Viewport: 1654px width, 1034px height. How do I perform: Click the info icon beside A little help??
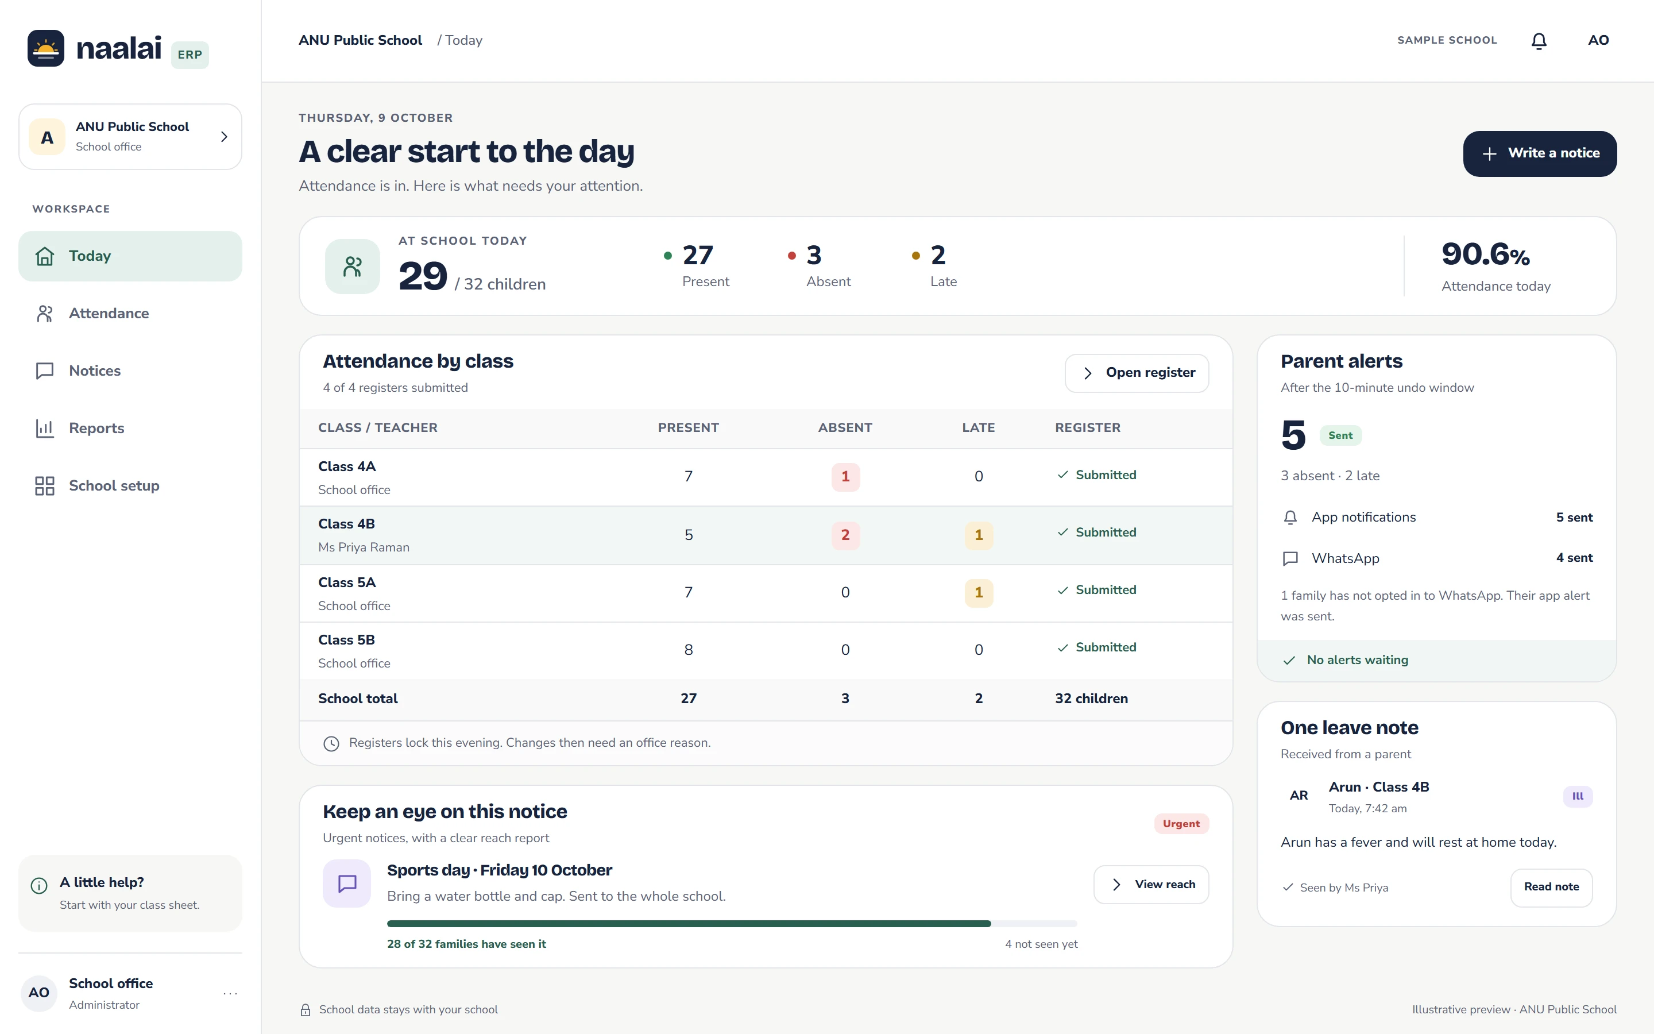pyautogui.click(x=39, y=886)
